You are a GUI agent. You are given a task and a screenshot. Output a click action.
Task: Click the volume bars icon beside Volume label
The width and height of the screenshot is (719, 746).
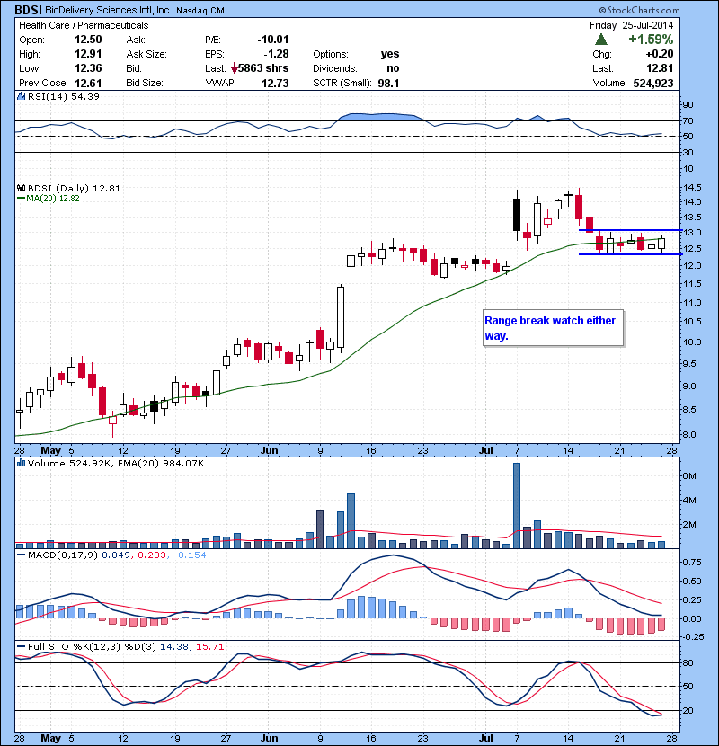pyautogui.click(x=21, y=463)
